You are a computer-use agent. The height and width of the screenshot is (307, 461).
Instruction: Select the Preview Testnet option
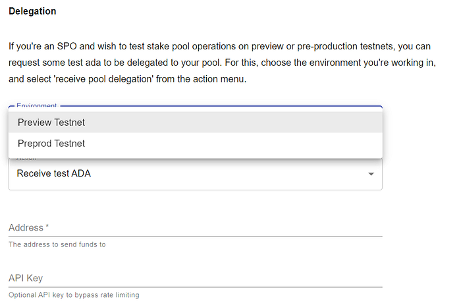(x=51, y=123)
